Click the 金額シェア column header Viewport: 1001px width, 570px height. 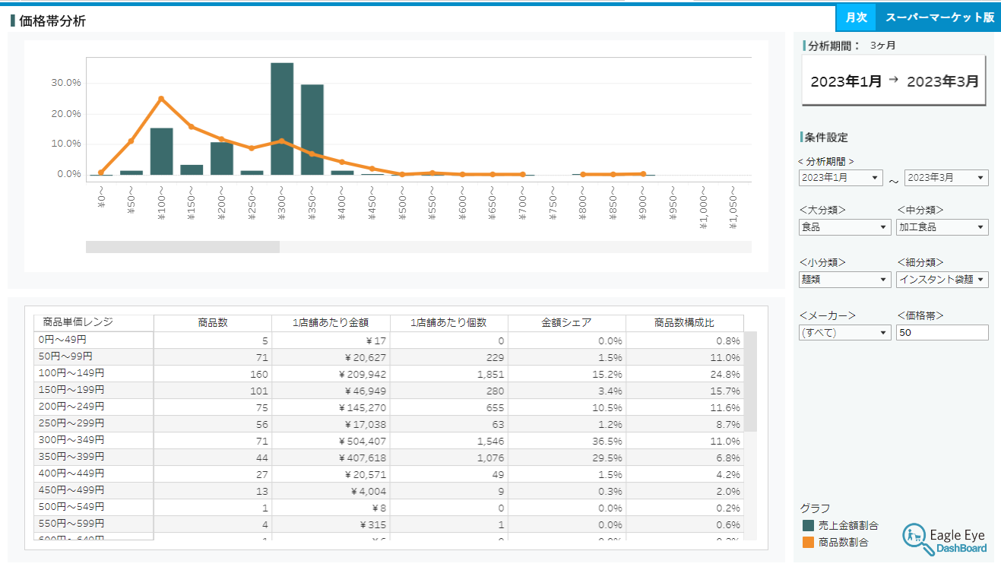pos(566,323)
